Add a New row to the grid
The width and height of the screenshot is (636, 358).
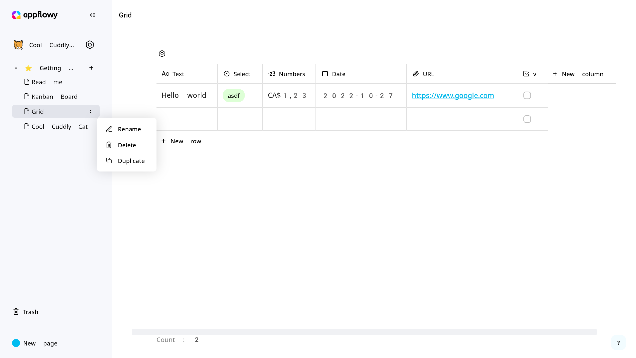(x=181, y=141)
